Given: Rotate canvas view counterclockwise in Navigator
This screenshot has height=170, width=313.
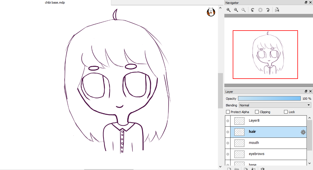Looking at the screenshot, I should [x=253, y=10].
